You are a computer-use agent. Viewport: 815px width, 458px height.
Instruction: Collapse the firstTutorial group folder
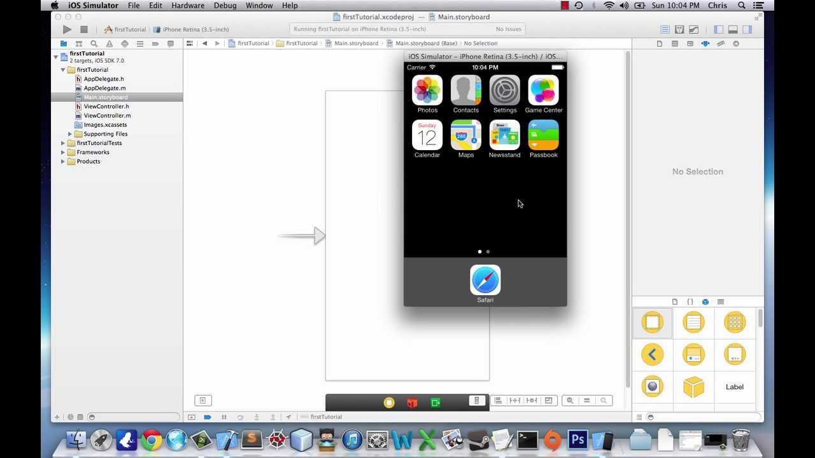[63, 69]
